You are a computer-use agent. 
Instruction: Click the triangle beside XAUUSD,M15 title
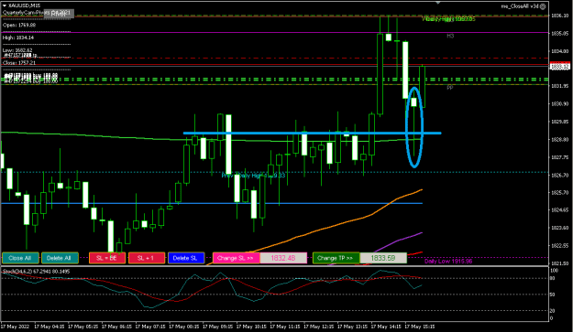pyautogui.click(x=5, y=5)
